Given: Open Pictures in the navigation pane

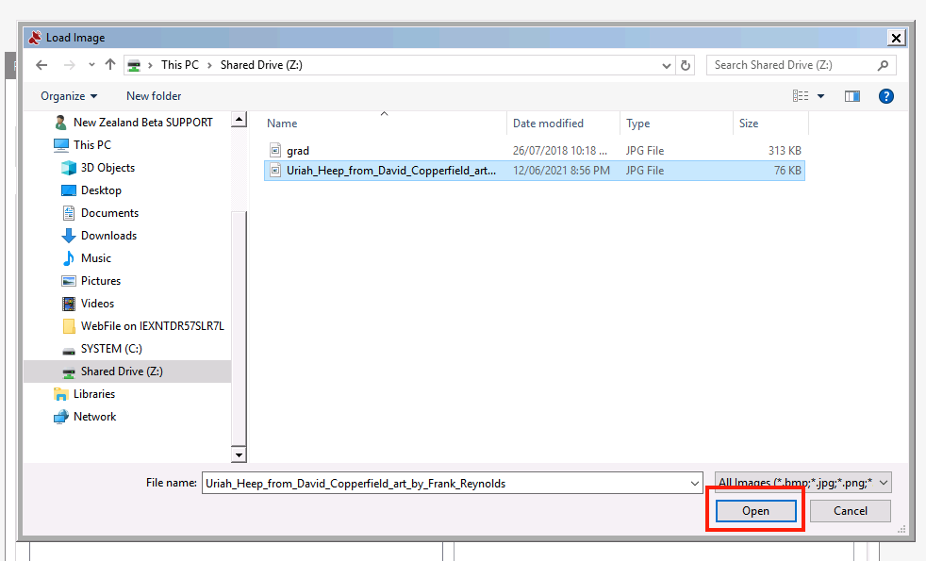Looking at the screenshot, I should coord(91,281).
